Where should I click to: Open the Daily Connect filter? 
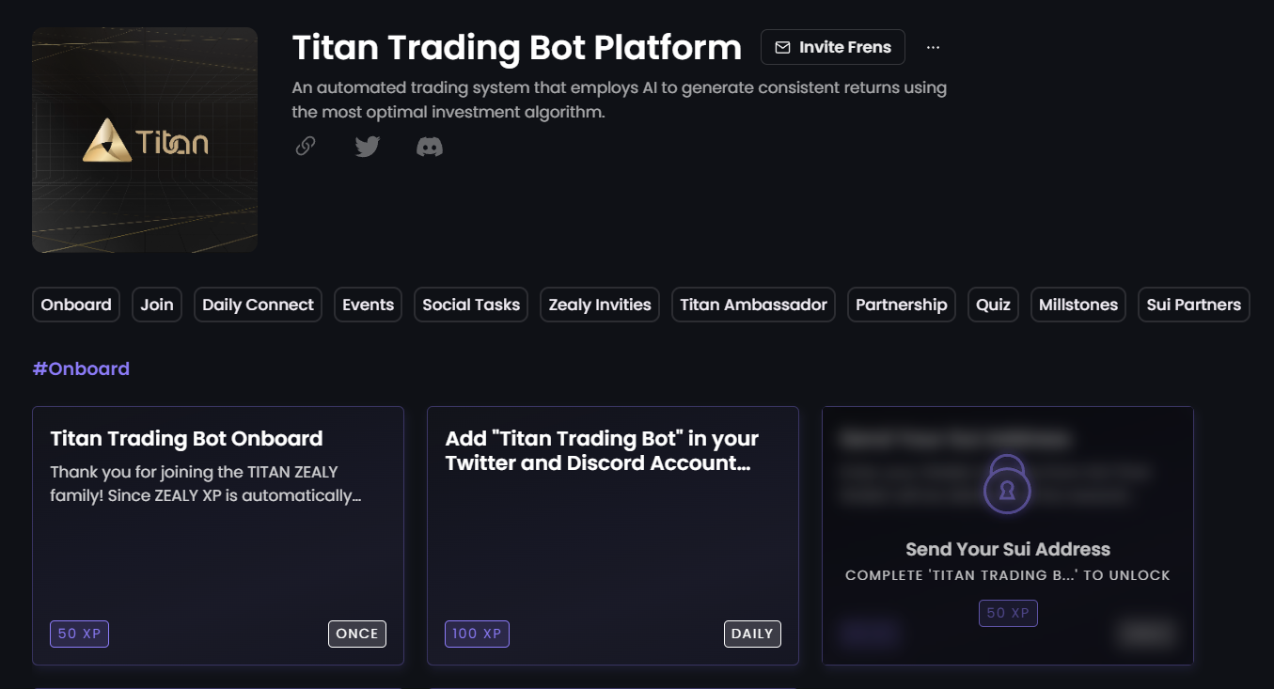tap(258, 304)
